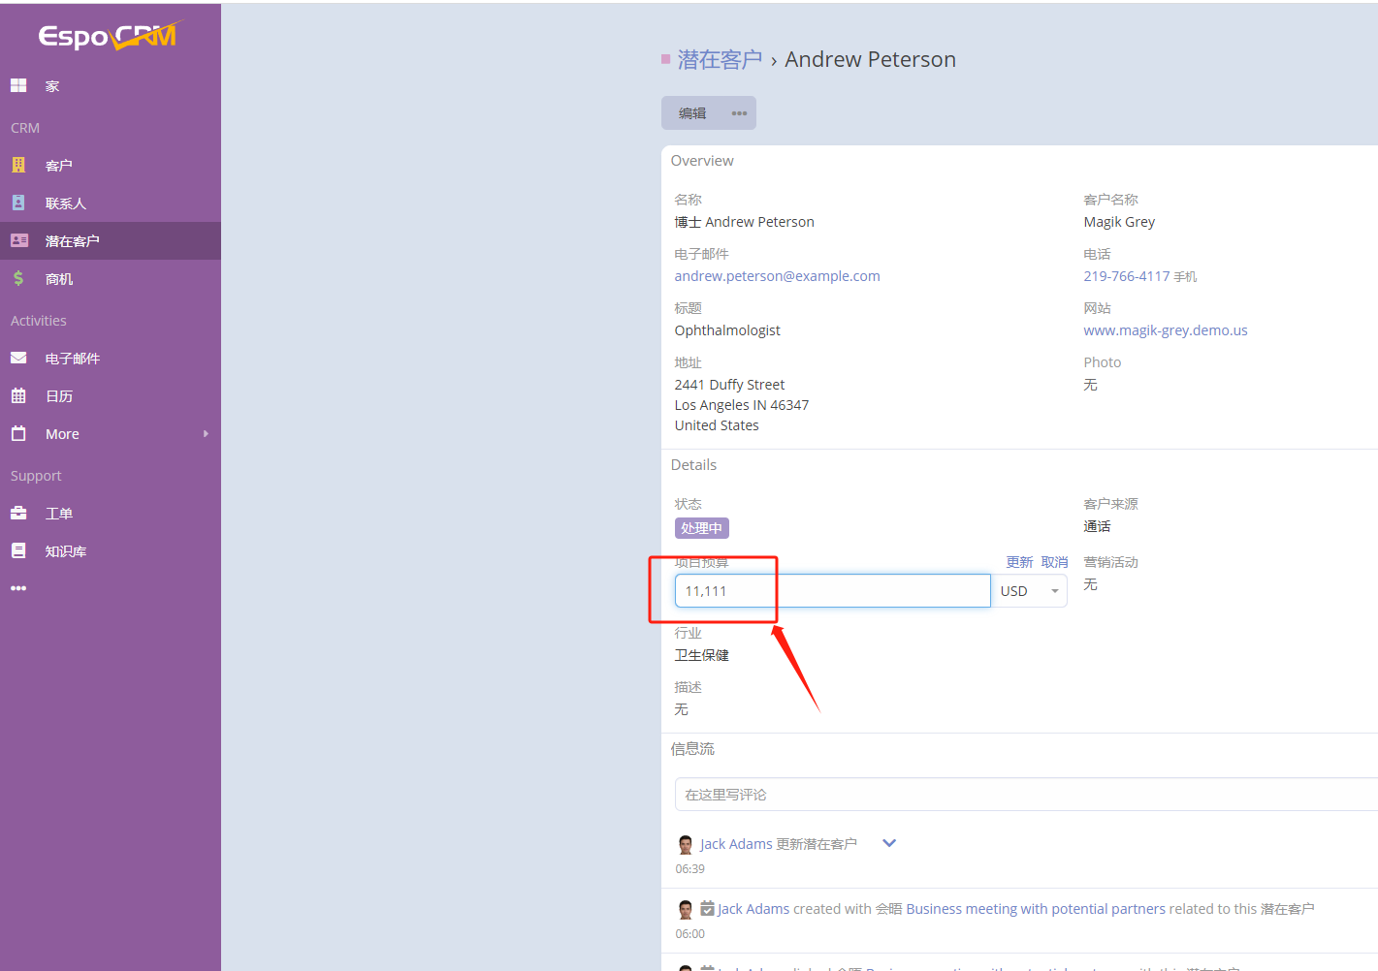Click the 项目预算 amount input field
This screenshot has width=1378, height=971.
click(x=832, y=591)
